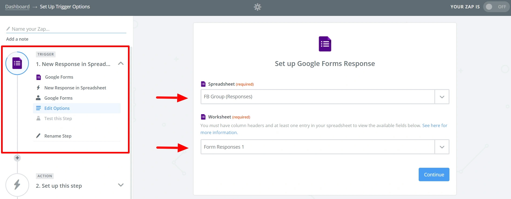The width and height of the screenshot is (511, 199).
Task: Add a note to the Zap
Action: pos(17,39)
